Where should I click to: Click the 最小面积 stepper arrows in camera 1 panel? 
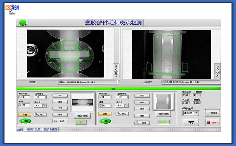click(20, 97)
